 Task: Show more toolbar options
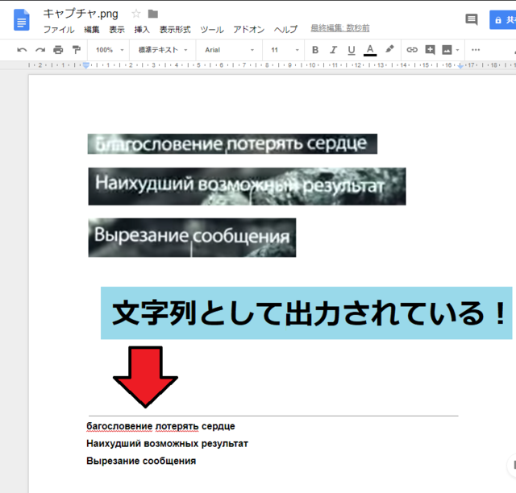coord(476,50)
